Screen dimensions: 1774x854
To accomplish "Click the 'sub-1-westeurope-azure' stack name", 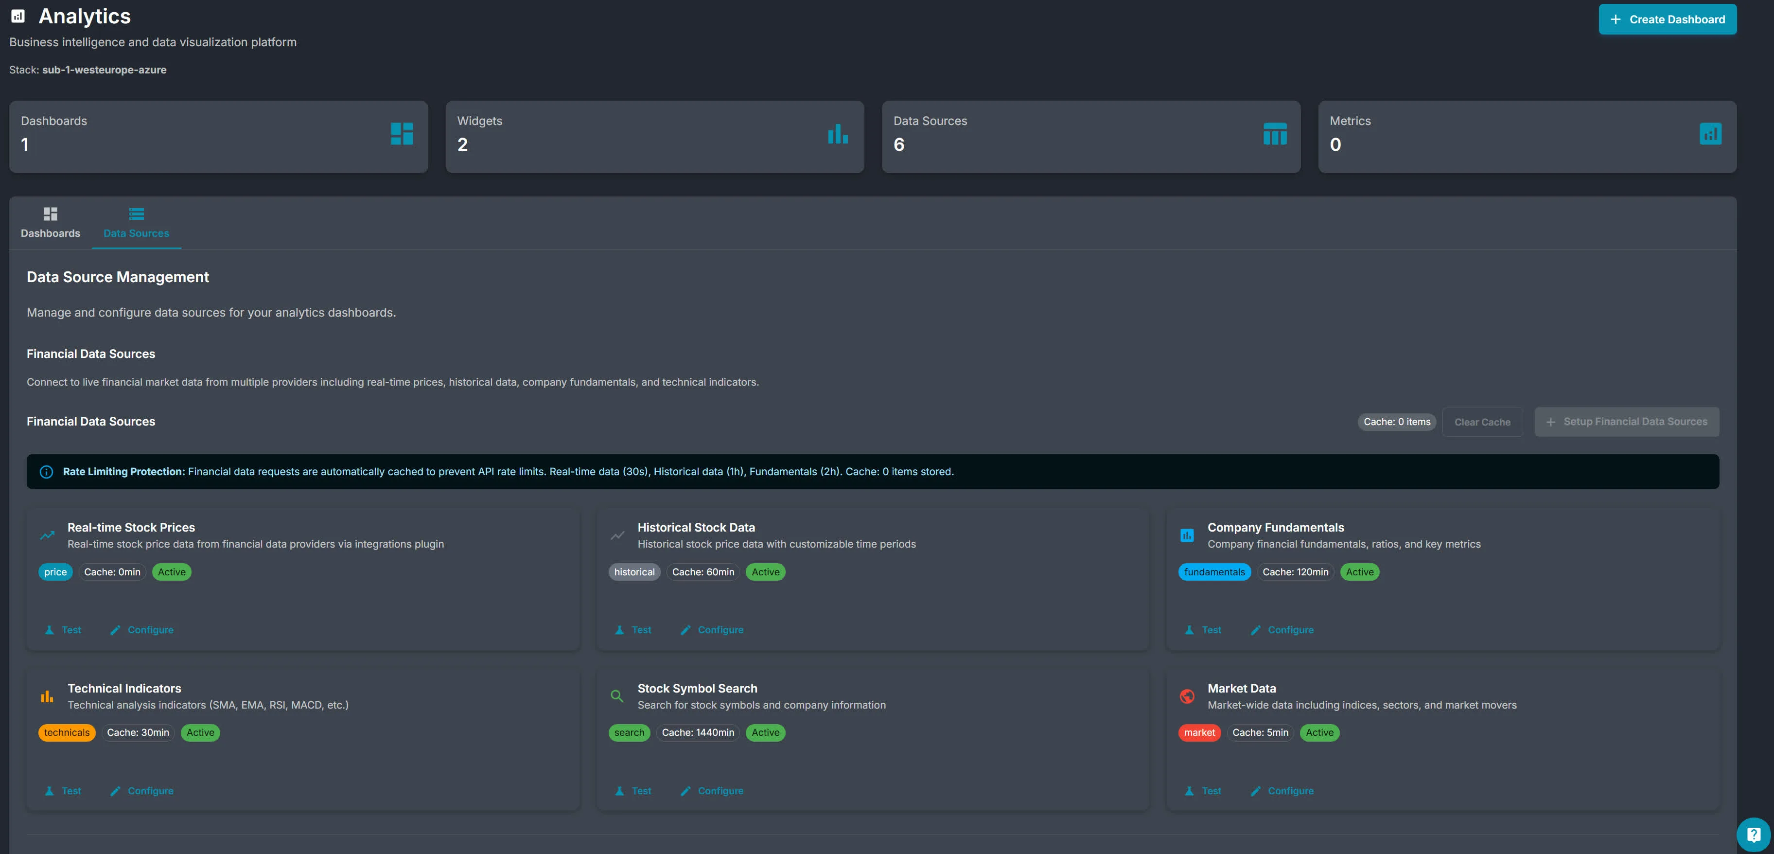I will tap(104, 70).
